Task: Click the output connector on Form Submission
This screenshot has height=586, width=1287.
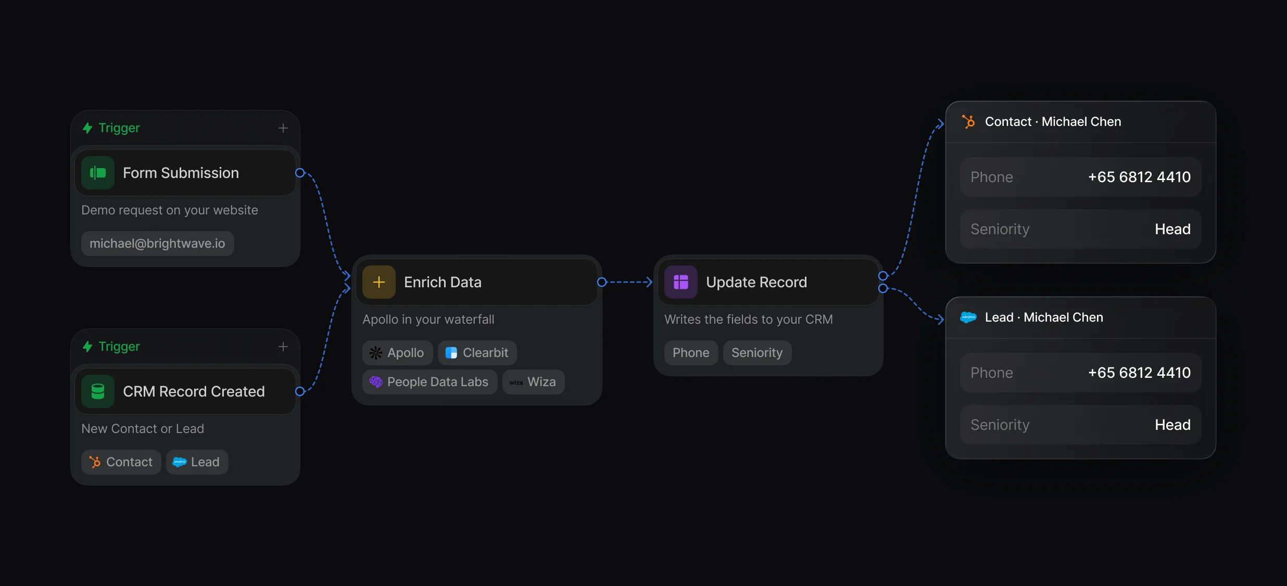Action: coord(300,173)
